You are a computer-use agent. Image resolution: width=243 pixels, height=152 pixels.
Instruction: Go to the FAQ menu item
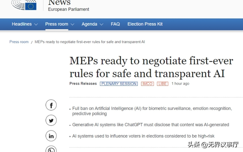pos(115,24)
